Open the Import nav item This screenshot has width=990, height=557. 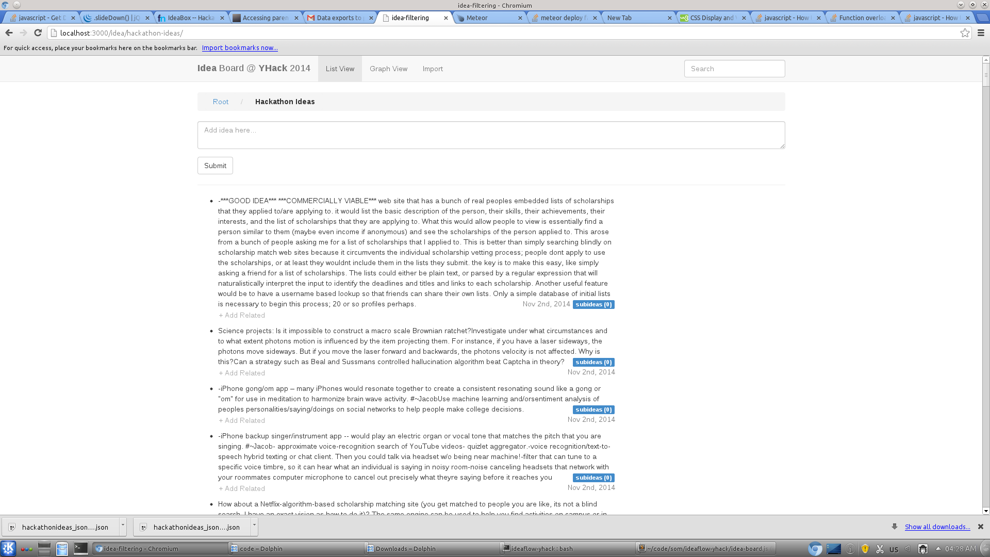click(x=433, y=69)
